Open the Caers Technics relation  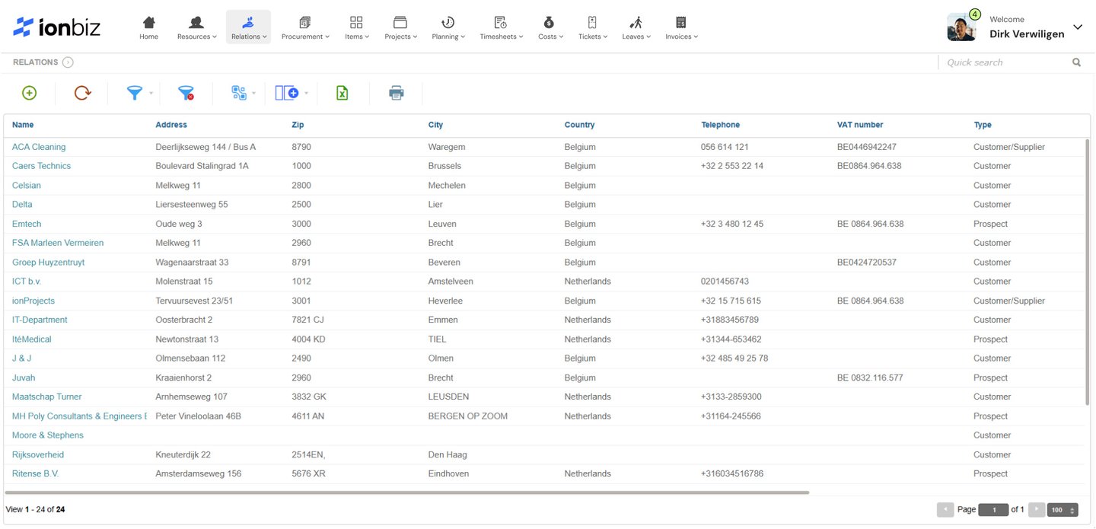(41, 166)
